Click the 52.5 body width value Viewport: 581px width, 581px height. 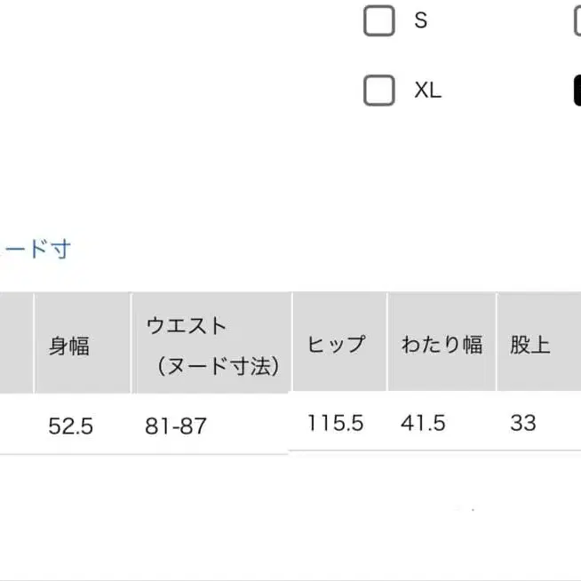pos(70,426)
